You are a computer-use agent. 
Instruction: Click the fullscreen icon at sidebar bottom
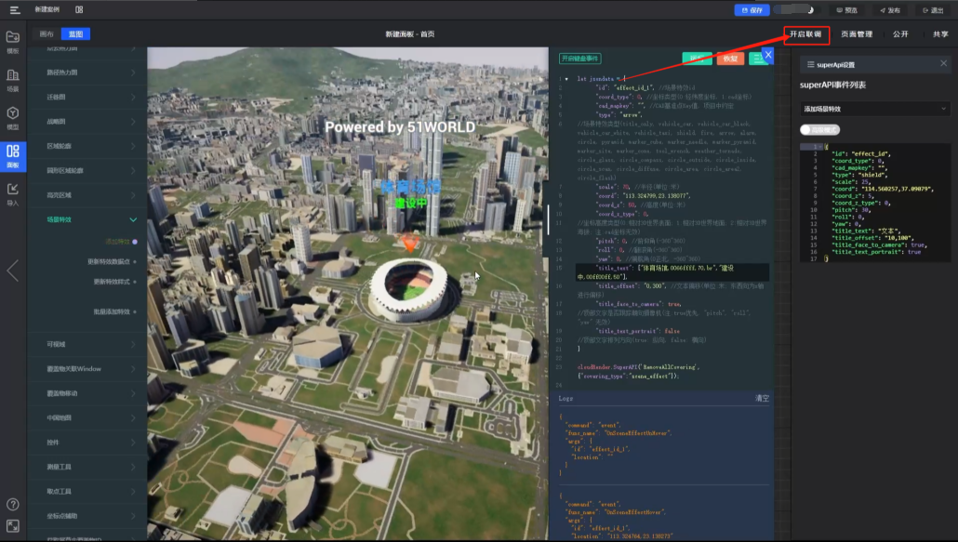[x=13, y=525]
